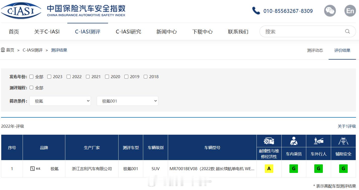The image size is (359, 190).
Task: Click the 车外行人 pedestrian icon
Action: pos(319,141)
